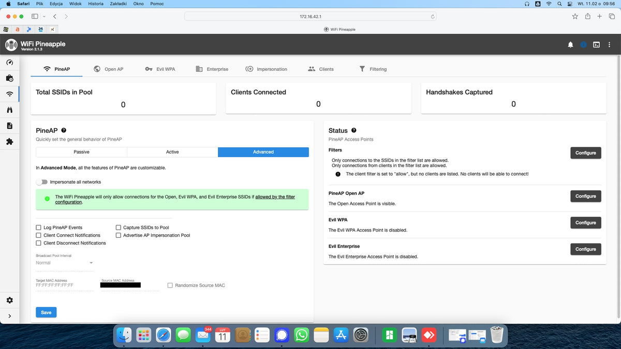Configure the Filters section
The width and height of the screenshot is (621, 349).
[586, 153]
